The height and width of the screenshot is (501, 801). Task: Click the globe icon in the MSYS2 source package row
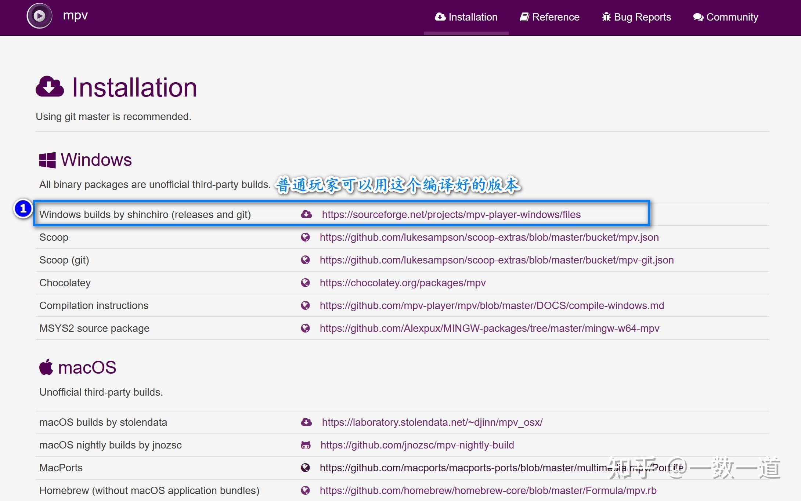pyautogui.click(x=305, y=328)
